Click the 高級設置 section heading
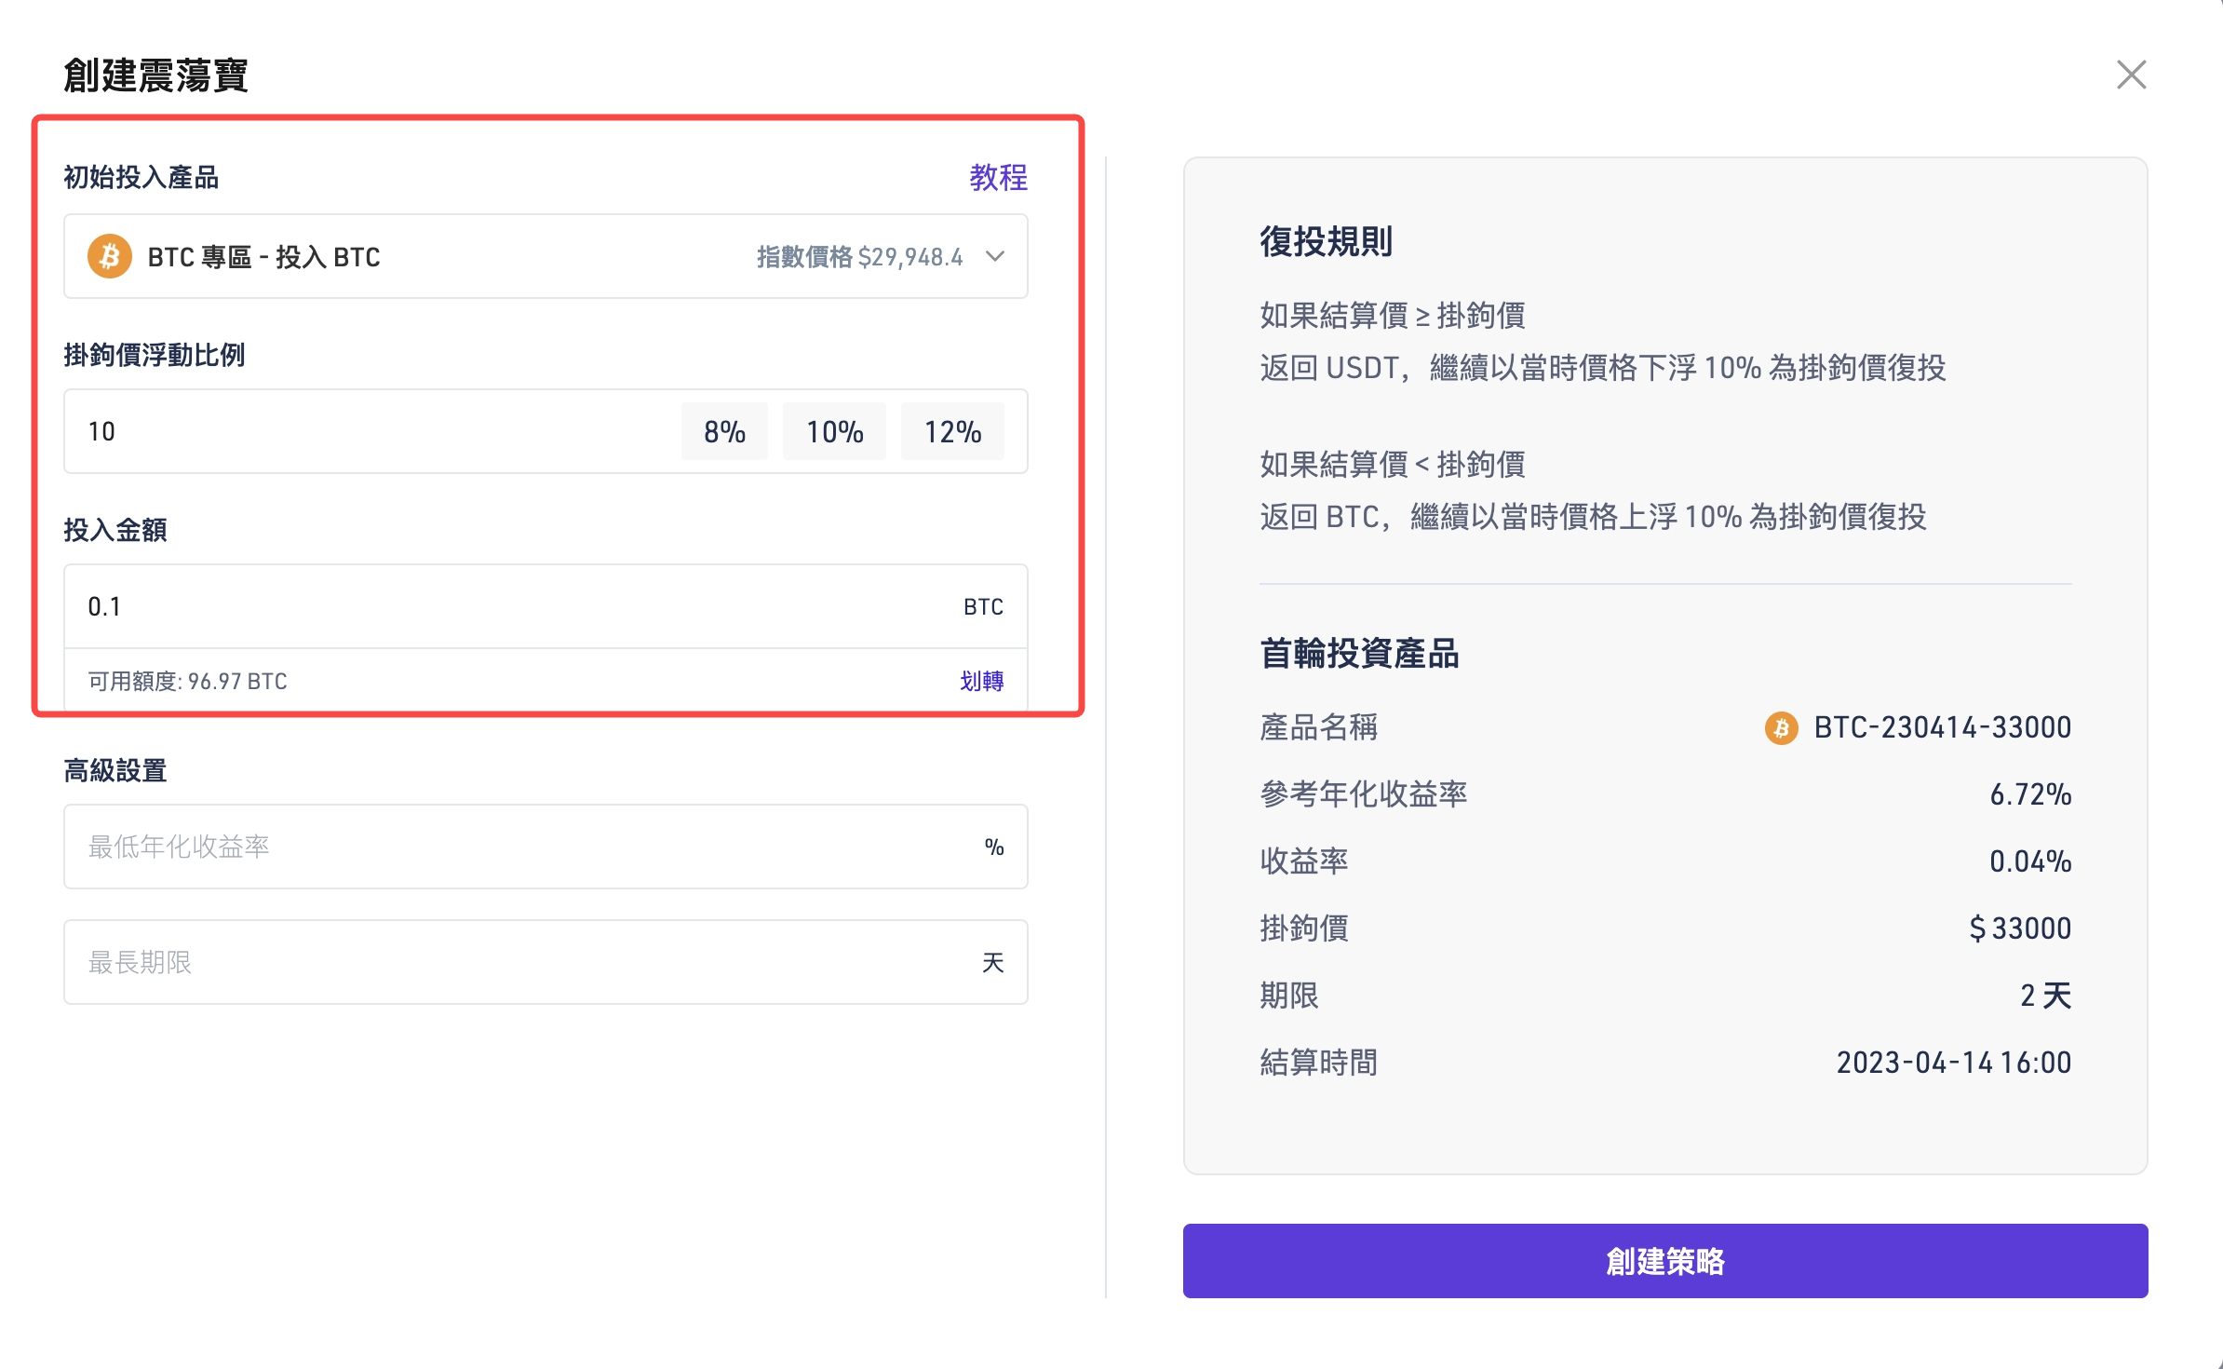The image size is (2223, 1369). coord(115,770)
